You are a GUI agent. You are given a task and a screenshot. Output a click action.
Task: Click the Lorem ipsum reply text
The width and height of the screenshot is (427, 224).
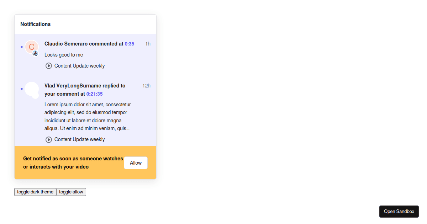87,117
